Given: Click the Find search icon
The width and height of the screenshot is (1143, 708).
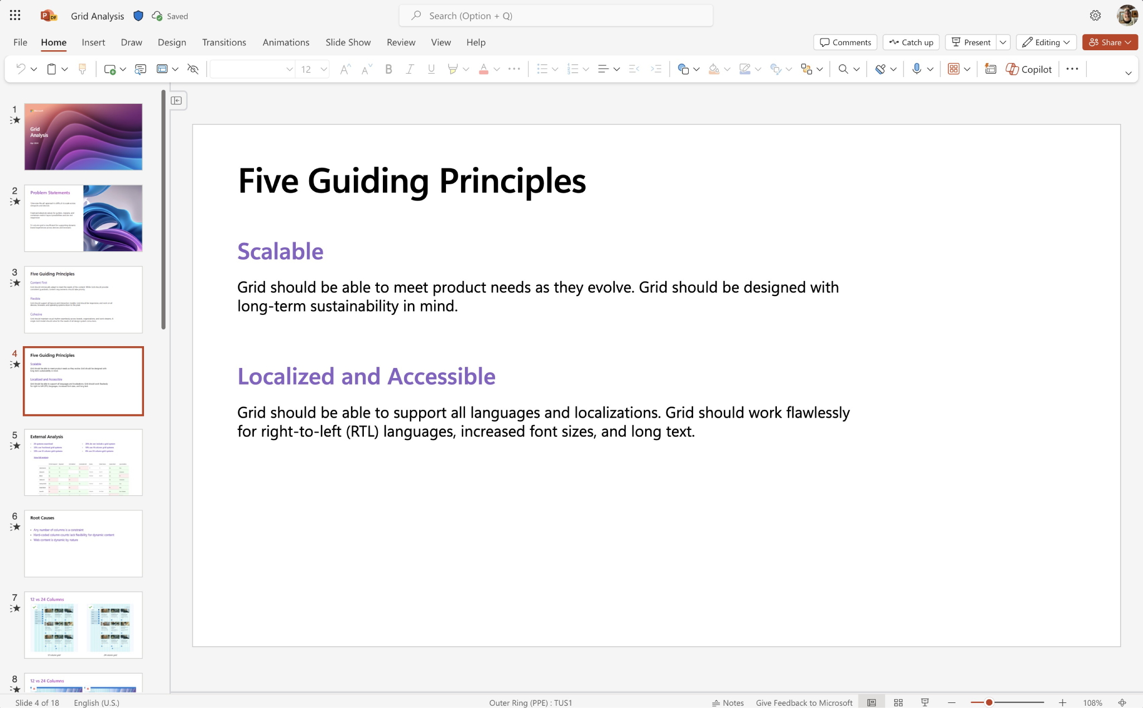Looking at the screenshot, I should [843, 69].
